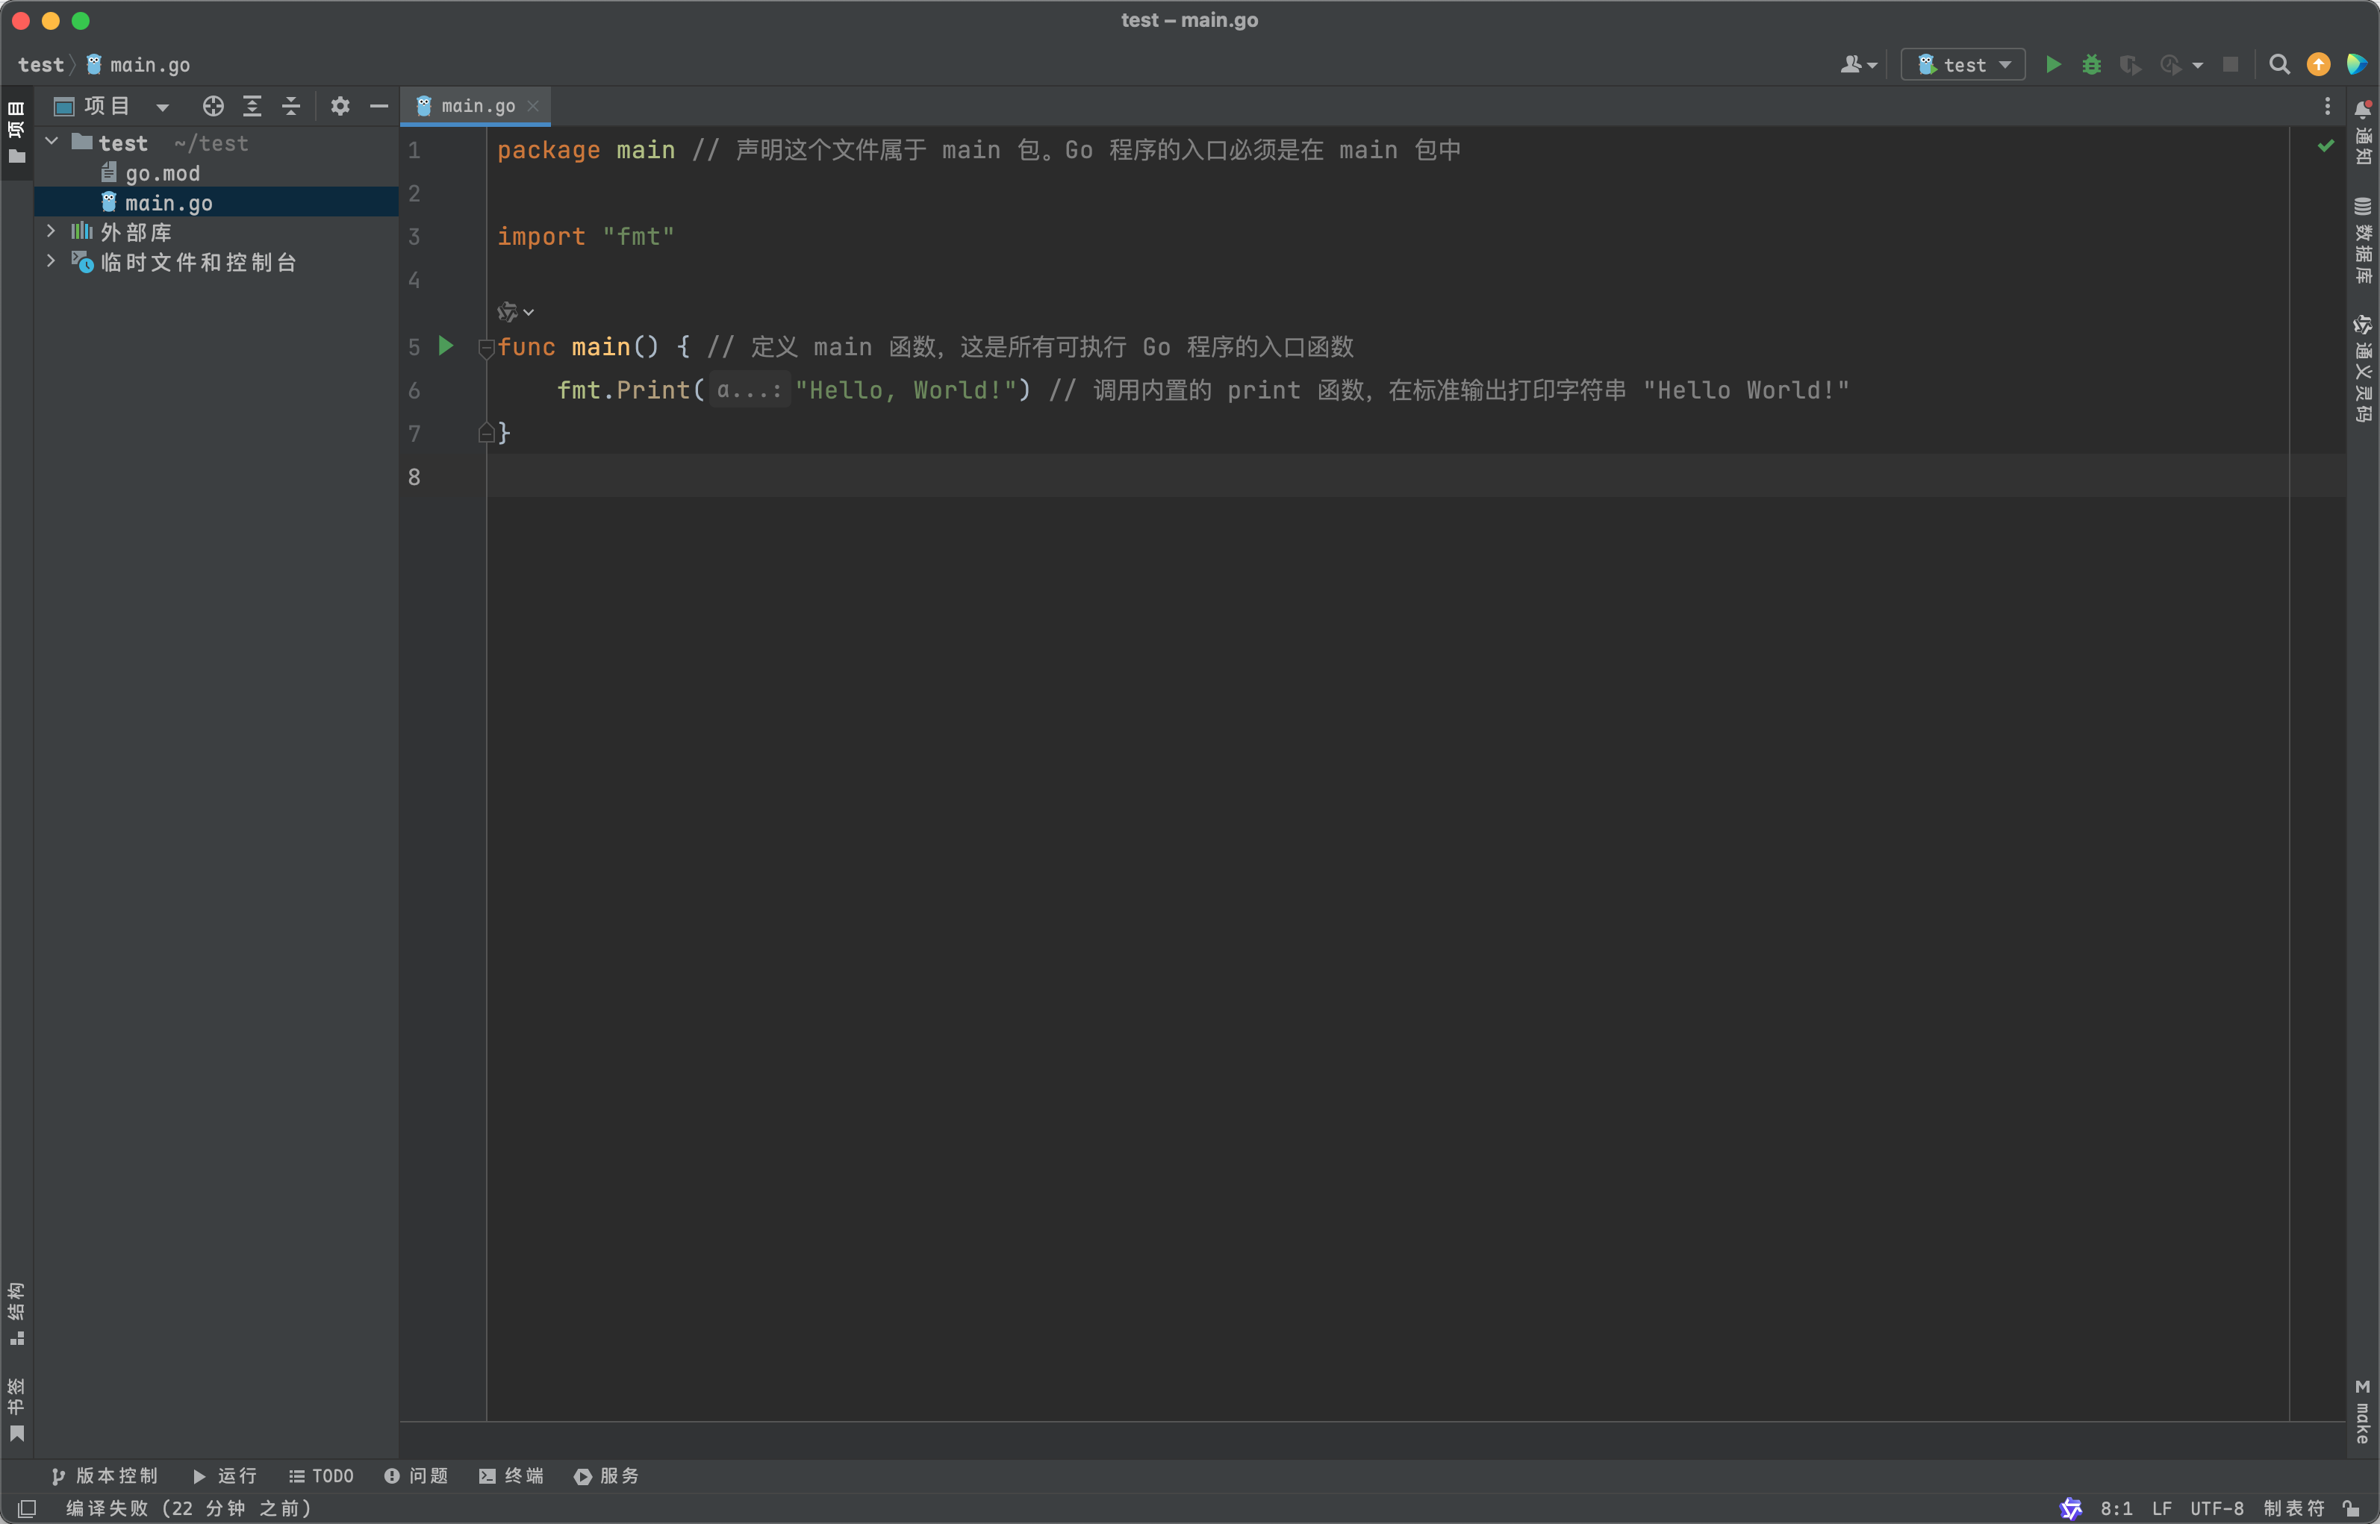This screenshot has width=2380, height=1524.
Task: Run with coverage icon in the toolbar
Action: (x=2130, y=64)
